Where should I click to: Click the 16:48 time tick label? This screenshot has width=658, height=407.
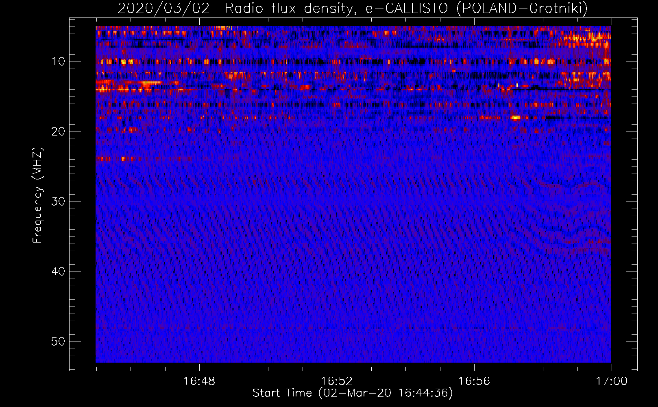[x=199, y=381]
